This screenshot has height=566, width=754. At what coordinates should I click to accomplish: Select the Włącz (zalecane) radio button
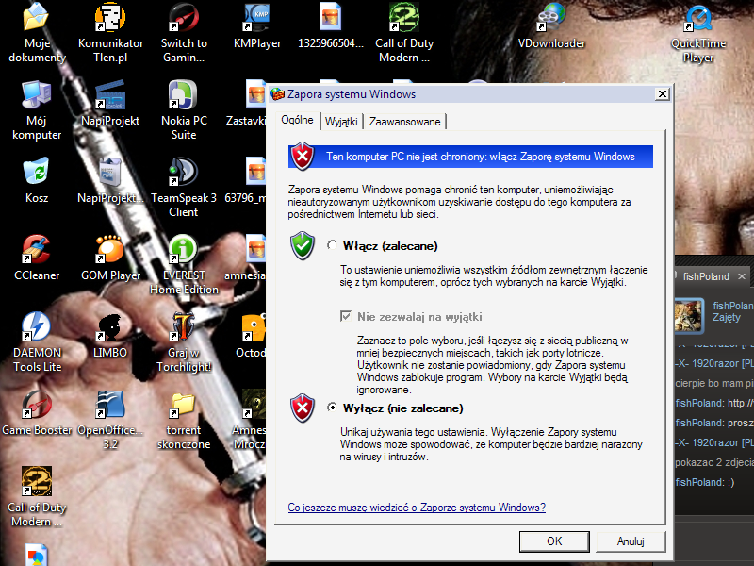pyautogui.click(x=332, y=245)
